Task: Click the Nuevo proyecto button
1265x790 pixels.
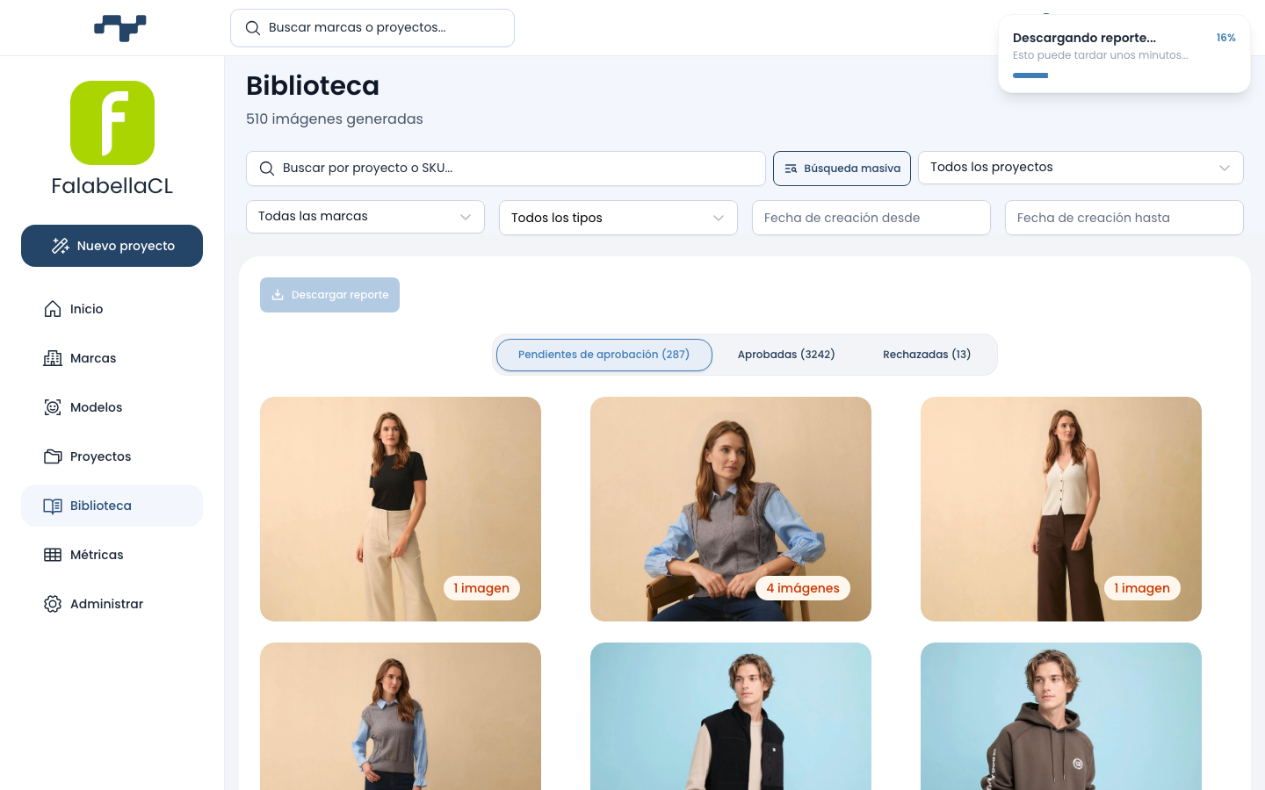Action: pos(112,246)
